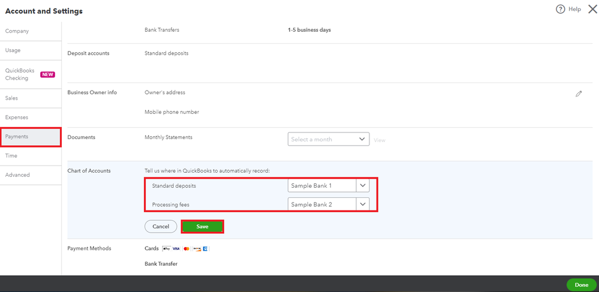Open the Select a month dropdown
The height and width of the screenshot is (292, 599).
coord(329,139)
